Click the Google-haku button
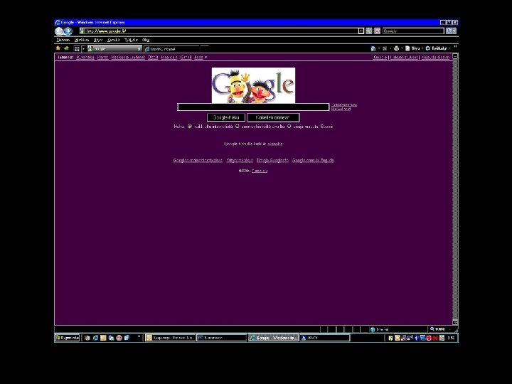Viewport: 512px width, 384px height. pos(226,117)
